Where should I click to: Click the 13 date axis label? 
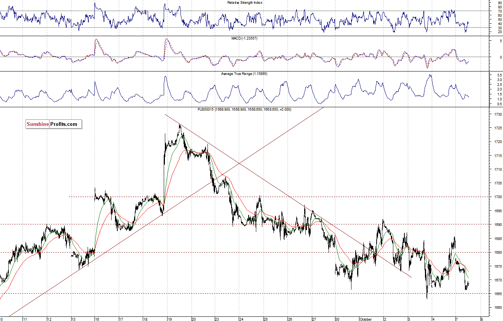click(x=73, y=319)
